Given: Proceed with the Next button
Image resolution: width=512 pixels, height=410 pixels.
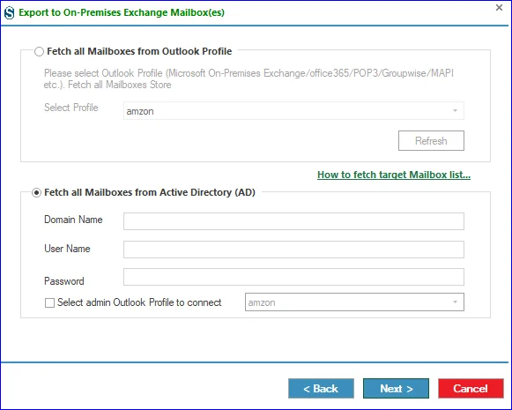Looking at the screenshot, I should (x=396, y=389).
